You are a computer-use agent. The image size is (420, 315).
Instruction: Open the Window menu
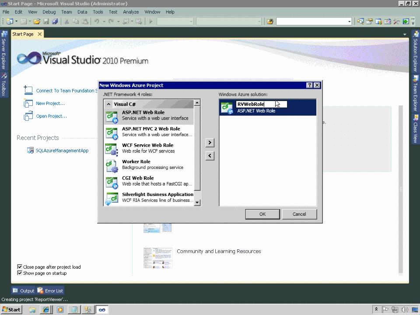(152, 12)
